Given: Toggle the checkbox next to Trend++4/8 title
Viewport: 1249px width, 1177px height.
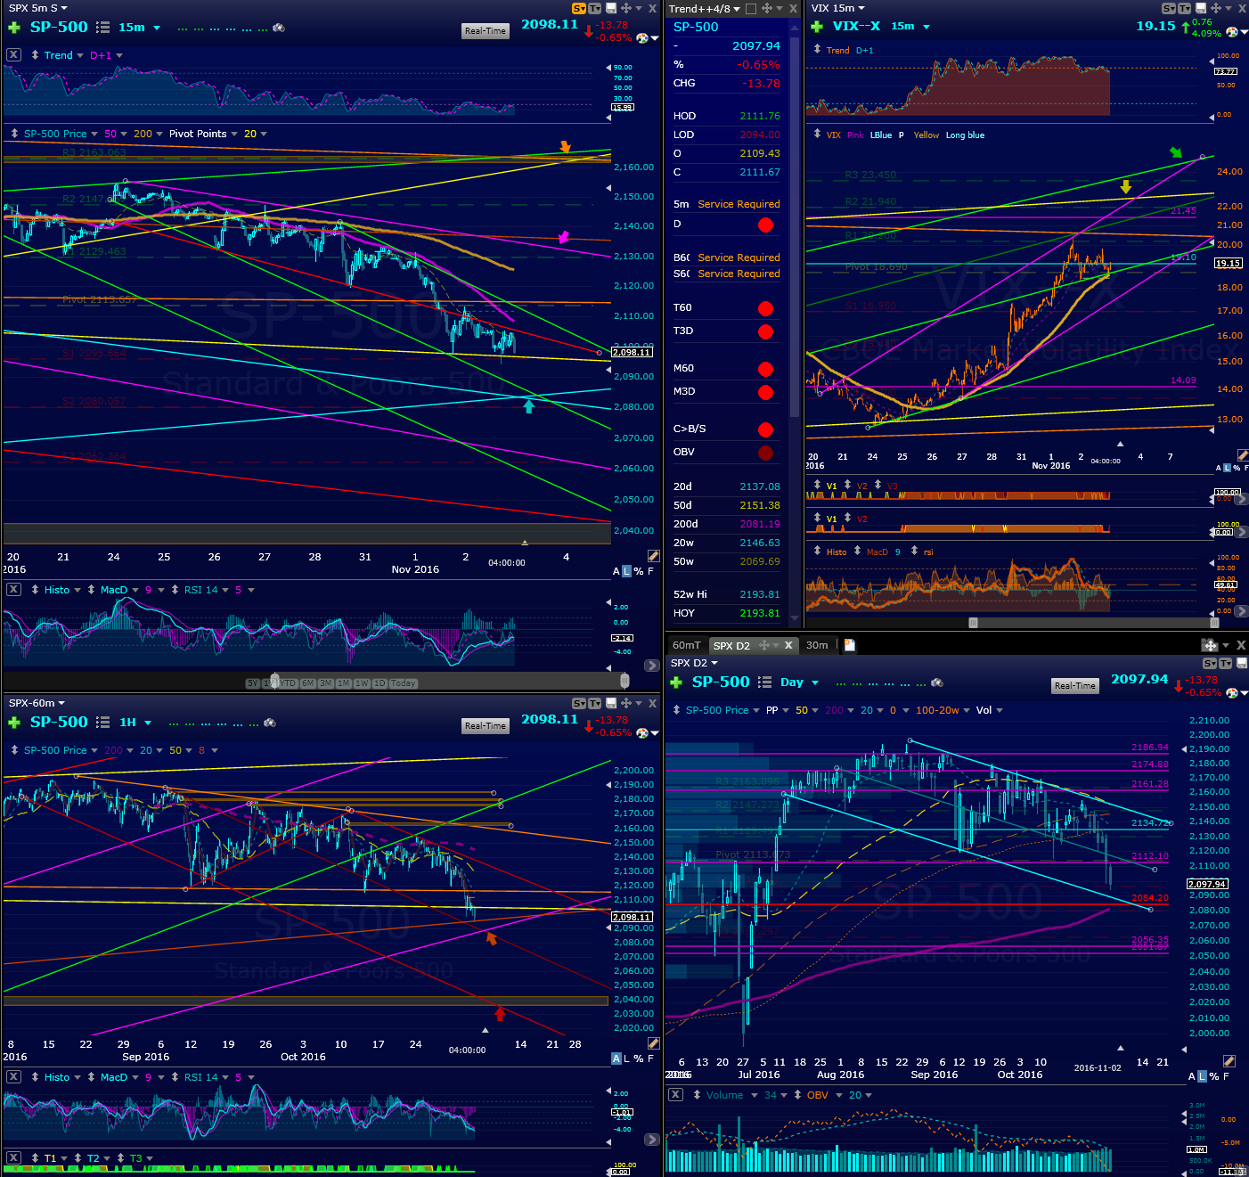Looking at the screenshot, I should [750, 9].
